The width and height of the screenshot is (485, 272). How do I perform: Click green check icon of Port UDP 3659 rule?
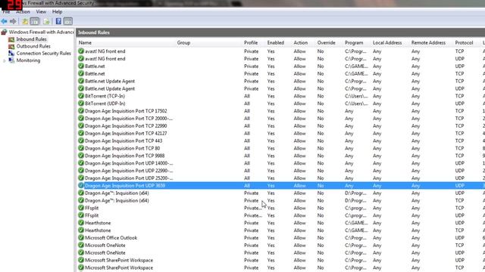click(x=81, y=186)
